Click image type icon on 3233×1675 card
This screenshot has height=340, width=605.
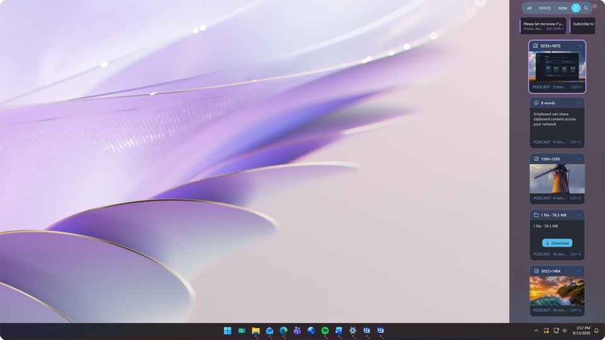click(535, 46)
